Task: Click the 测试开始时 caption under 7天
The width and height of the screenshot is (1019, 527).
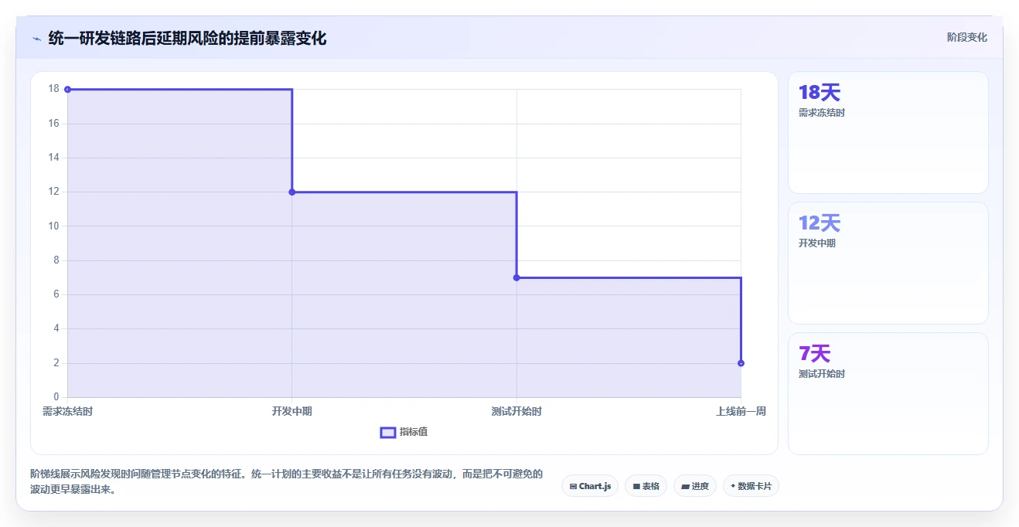Action: [822, 374]
